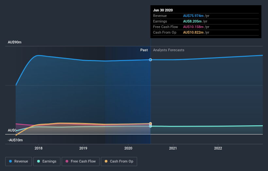The image size is (268, 171).
Task: Click the Earnings label in the tooltip
Action: [160, 21]
